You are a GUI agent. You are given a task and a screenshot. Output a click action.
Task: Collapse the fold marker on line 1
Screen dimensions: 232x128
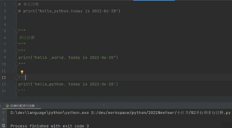point(17,4)
